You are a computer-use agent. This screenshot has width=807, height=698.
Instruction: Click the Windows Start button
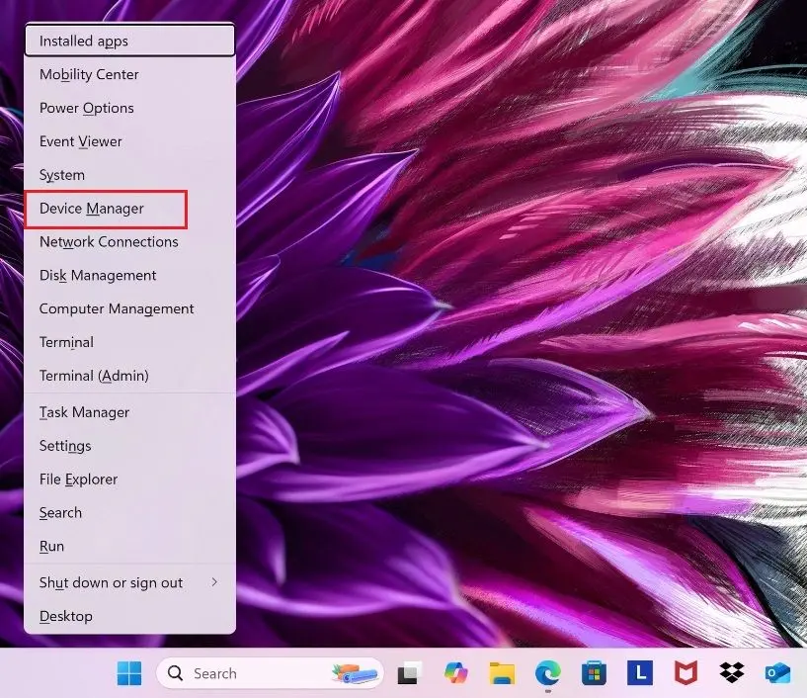(x=129, y=673)
